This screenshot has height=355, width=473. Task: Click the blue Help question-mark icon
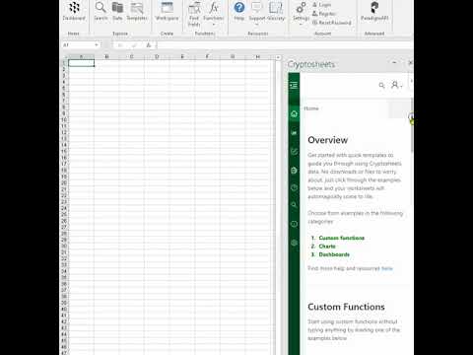pos(239,11)
